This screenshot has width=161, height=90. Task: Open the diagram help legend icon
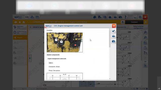(145, 53)
